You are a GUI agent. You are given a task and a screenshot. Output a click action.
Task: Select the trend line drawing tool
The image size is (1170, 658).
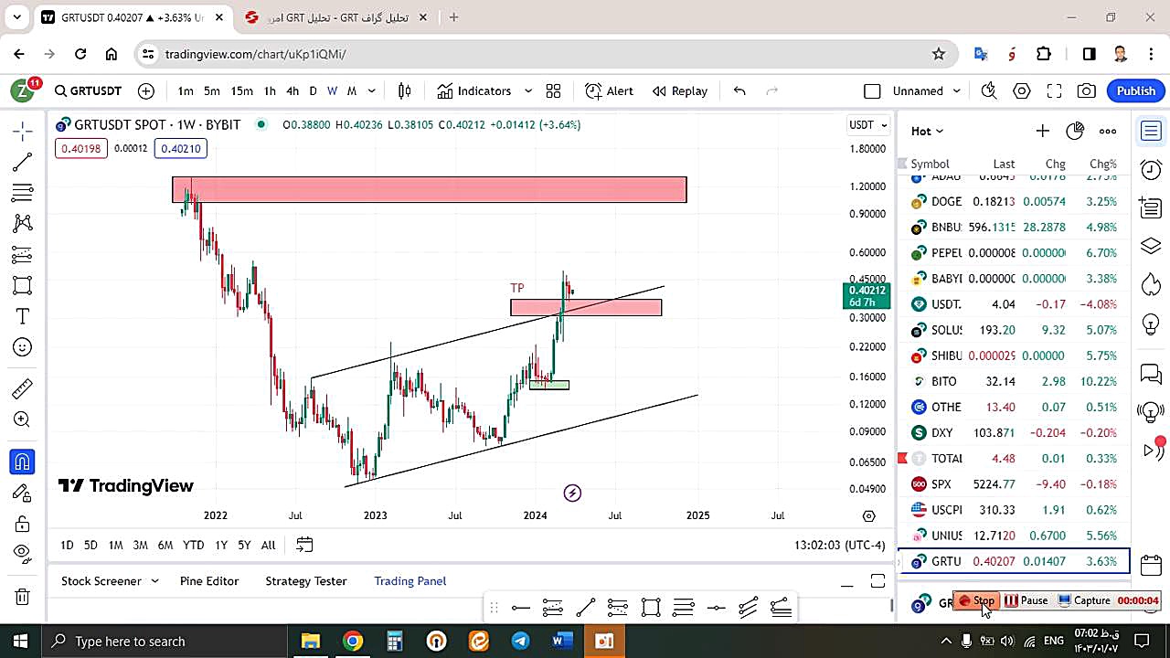(x=23, y=162)
